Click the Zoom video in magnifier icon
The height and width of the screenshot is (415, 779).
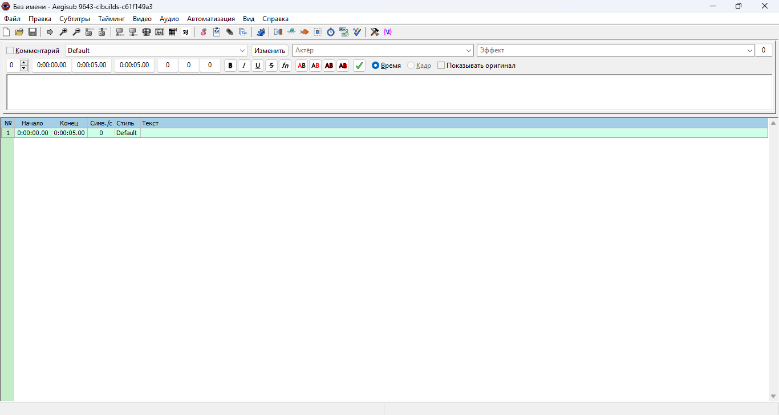63,32
